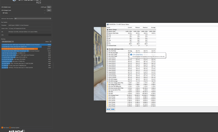
Task: Select the Core 3 Power sensor row
Action: coord(131,102)
